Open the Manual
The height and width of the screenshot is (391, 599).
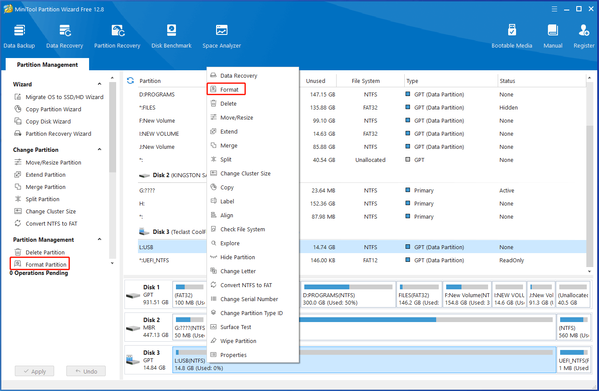point(553,36)
